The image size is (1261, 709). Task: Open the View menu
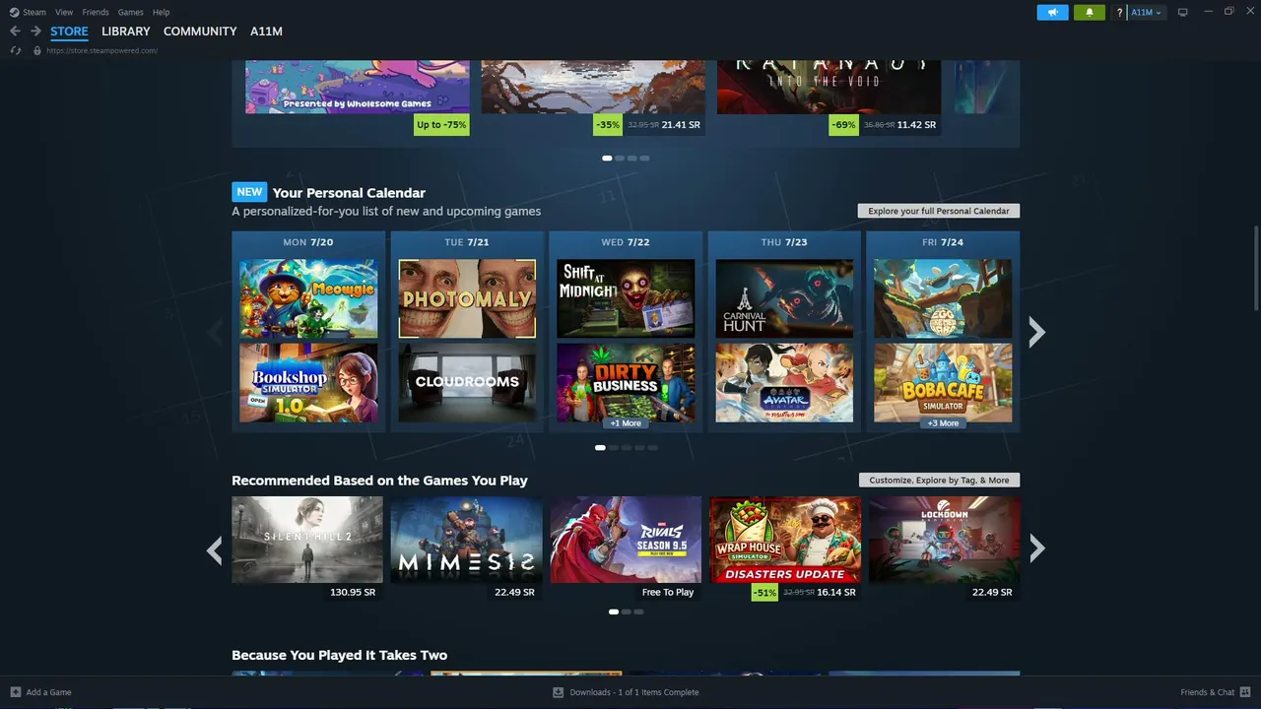tap(64, 12)
